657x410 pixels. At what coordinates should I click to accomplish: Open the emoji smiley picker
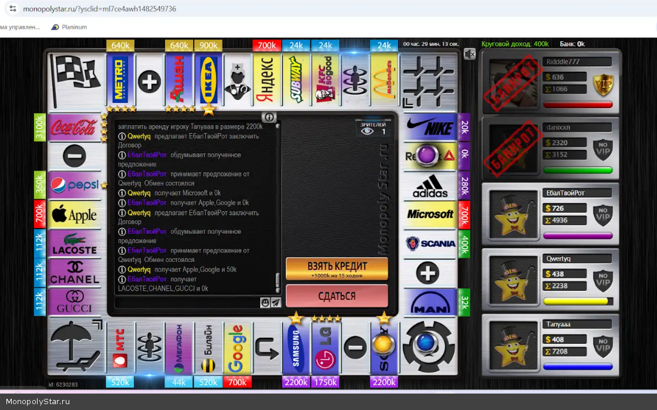[265, 303]
